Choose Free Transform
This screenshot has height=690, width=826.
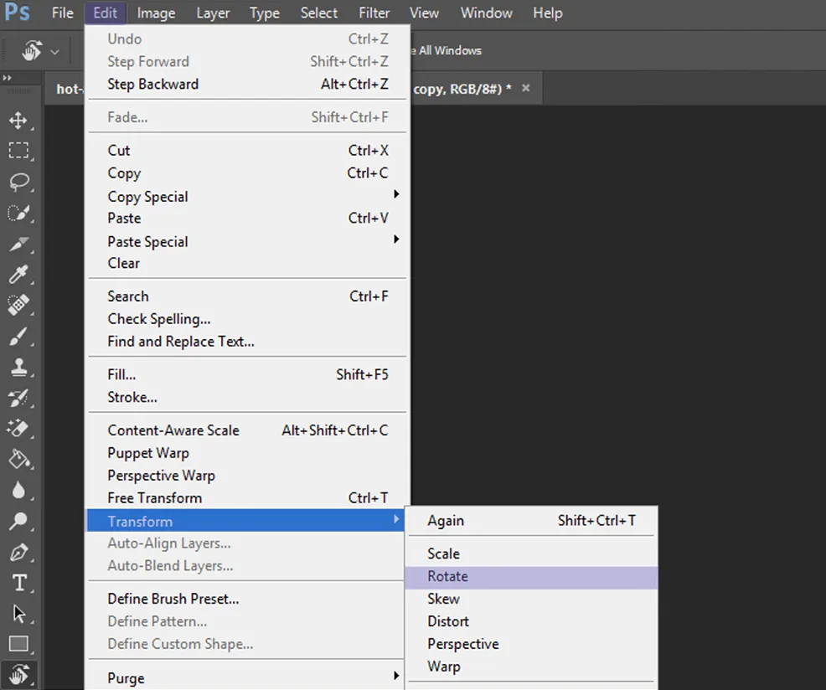click(x=247, y=497)
